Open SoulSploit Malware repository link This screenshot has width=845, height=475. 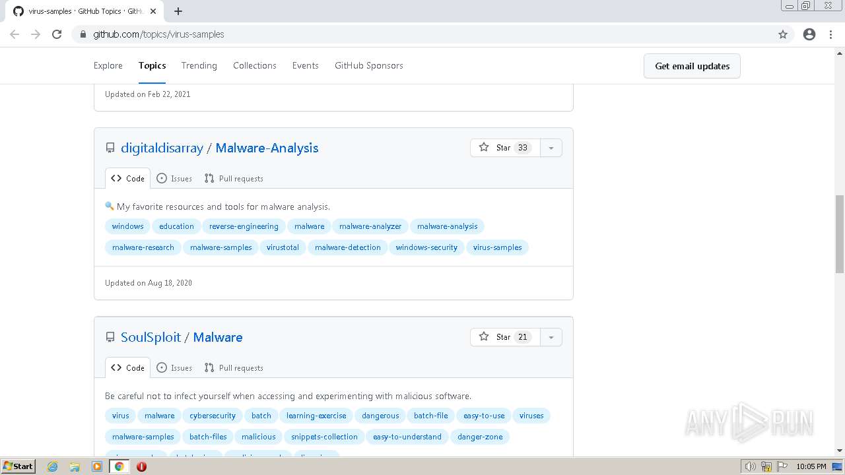click(x=218, y=337)
